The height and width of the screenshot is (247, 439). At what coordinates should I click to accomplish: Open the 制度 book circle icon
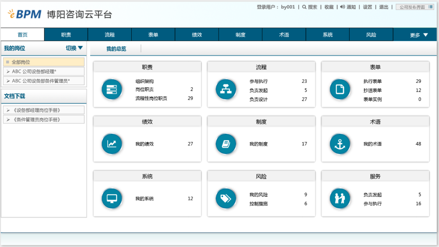coord(226,144)
